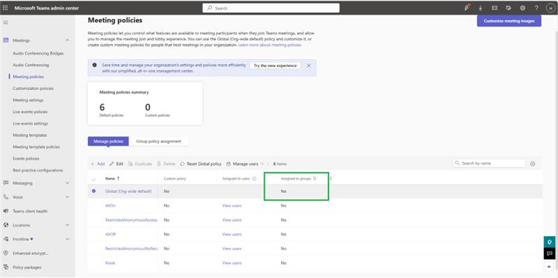This screenshot has width=558, height=278.
Task: Click Customize meeting images button
Action: tap(509, 21)
